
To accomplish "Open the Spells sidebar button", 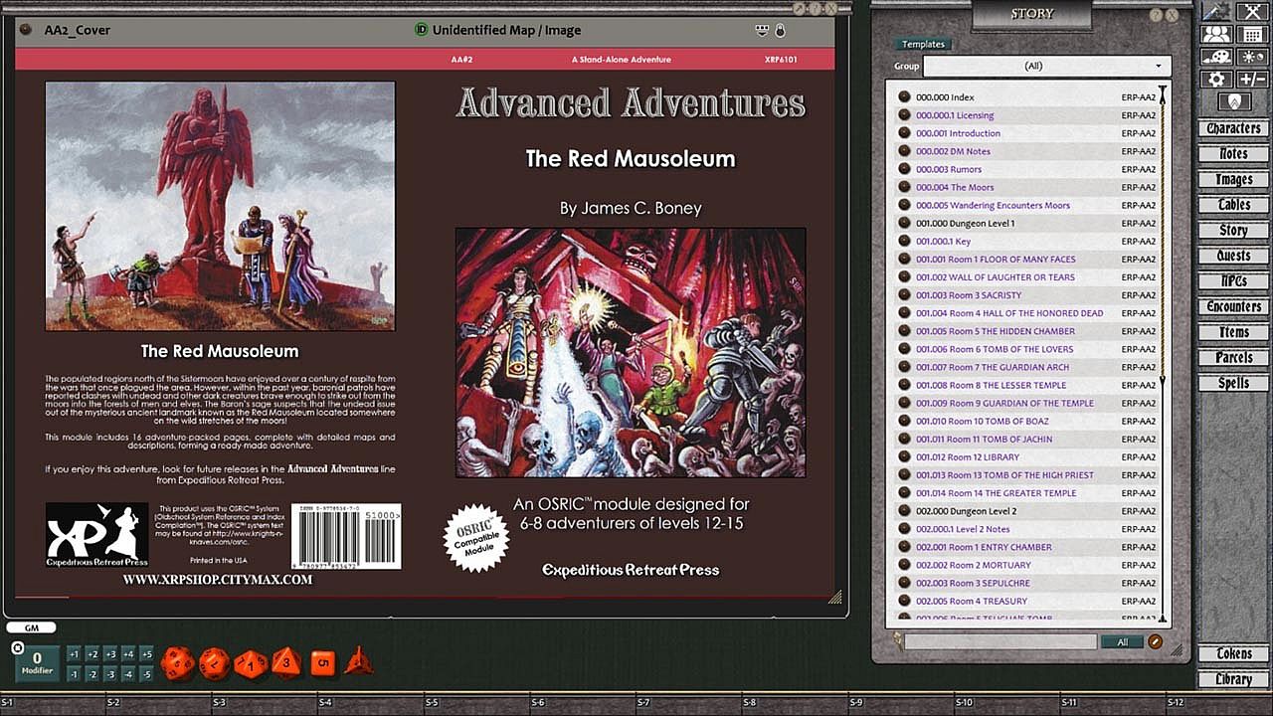I will point(1233,383).
